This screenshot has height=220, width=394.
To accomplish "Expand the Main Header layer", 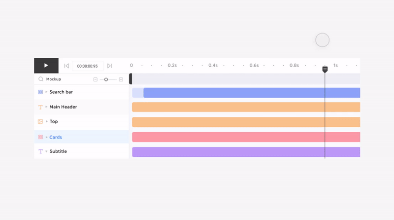I will click(x=46, y=107).
